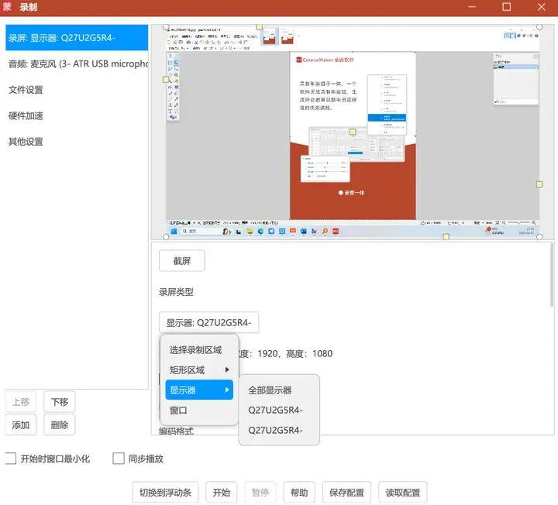Click the 下移 move-down button

[60, 402]
